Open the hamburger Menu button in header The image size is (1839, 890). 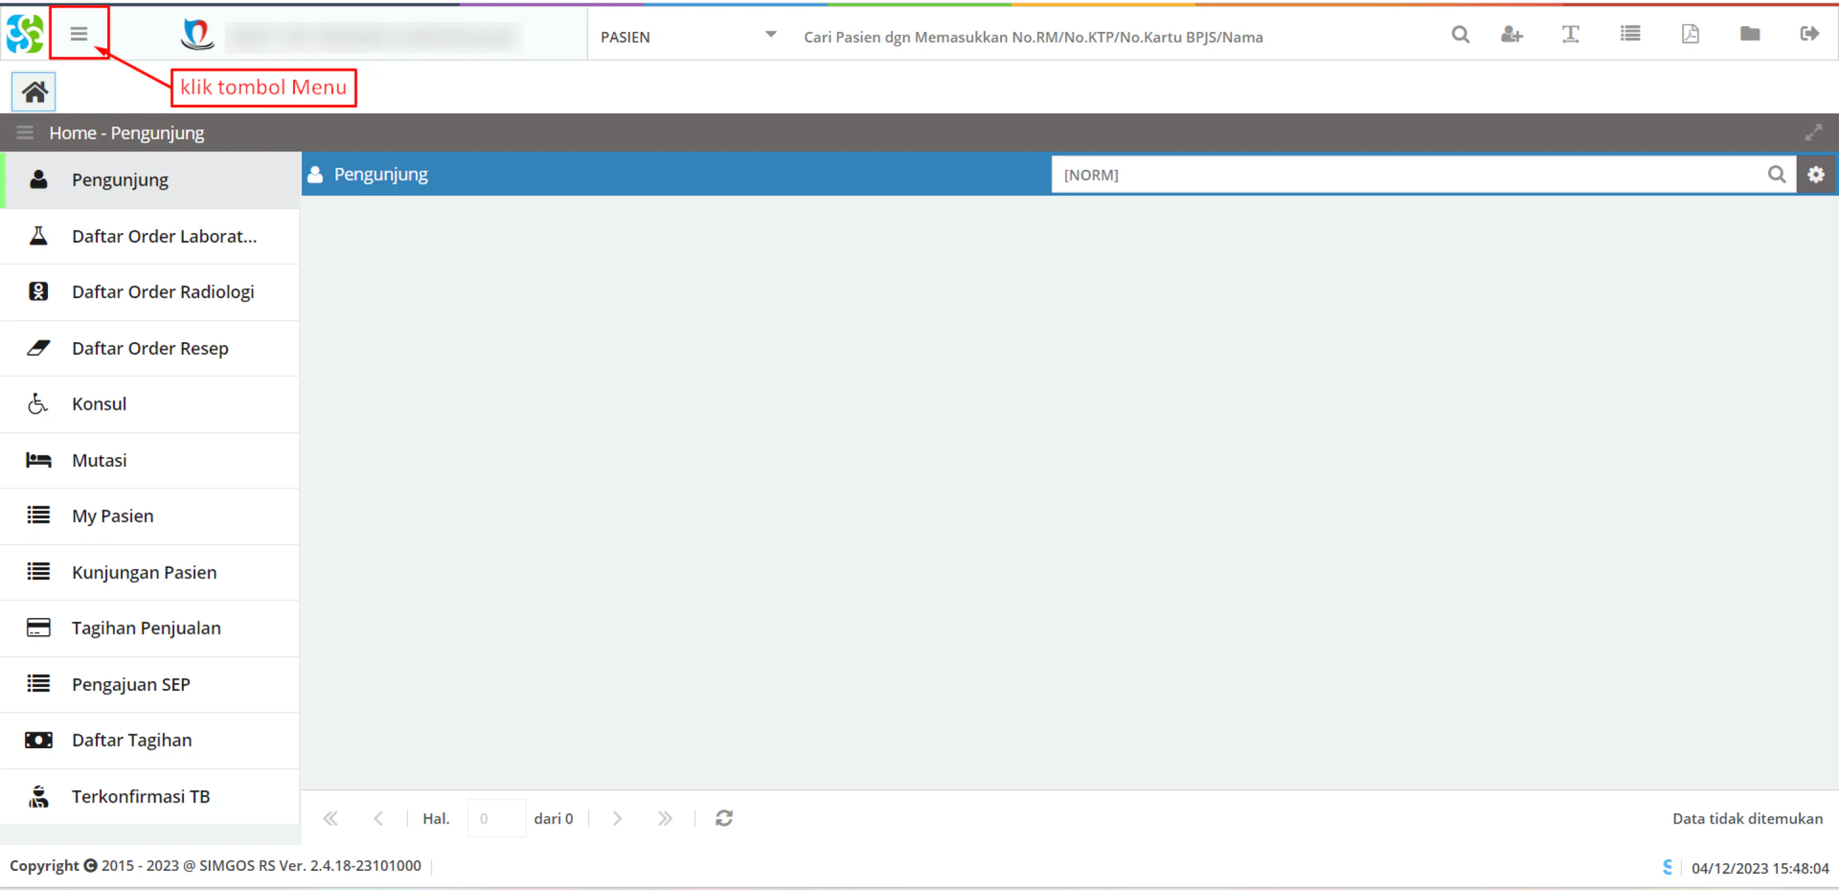(x=79, y=34)
